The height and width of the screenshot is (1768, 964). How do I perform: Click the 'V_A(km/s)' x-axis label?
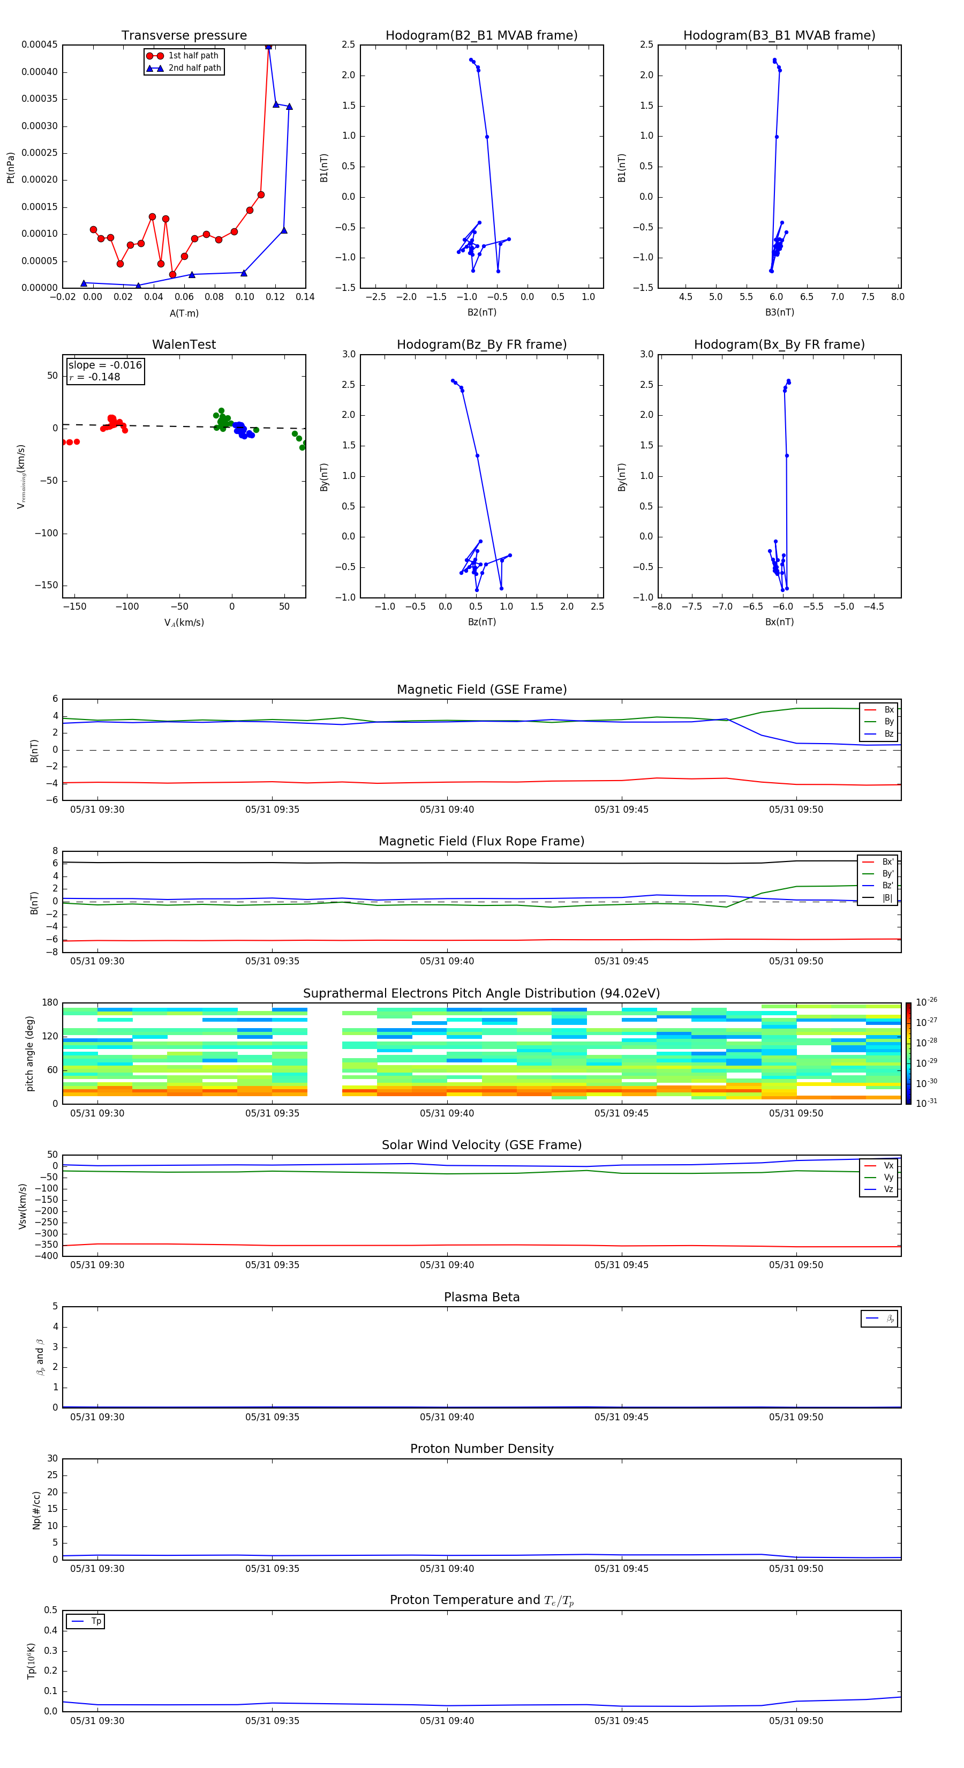pyautogui.click(x=184, y=623)
